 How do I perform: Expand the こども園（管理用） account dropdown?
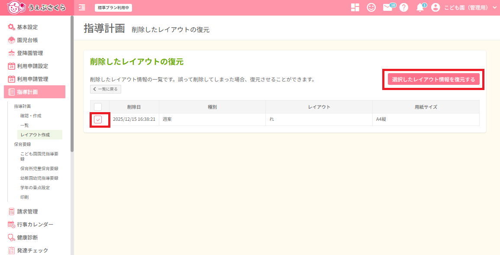coord(471,8)
